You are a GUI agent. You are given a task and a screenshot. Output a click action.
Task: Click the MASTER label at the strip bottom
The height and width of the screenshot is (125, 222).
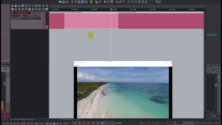pos(214,116)
